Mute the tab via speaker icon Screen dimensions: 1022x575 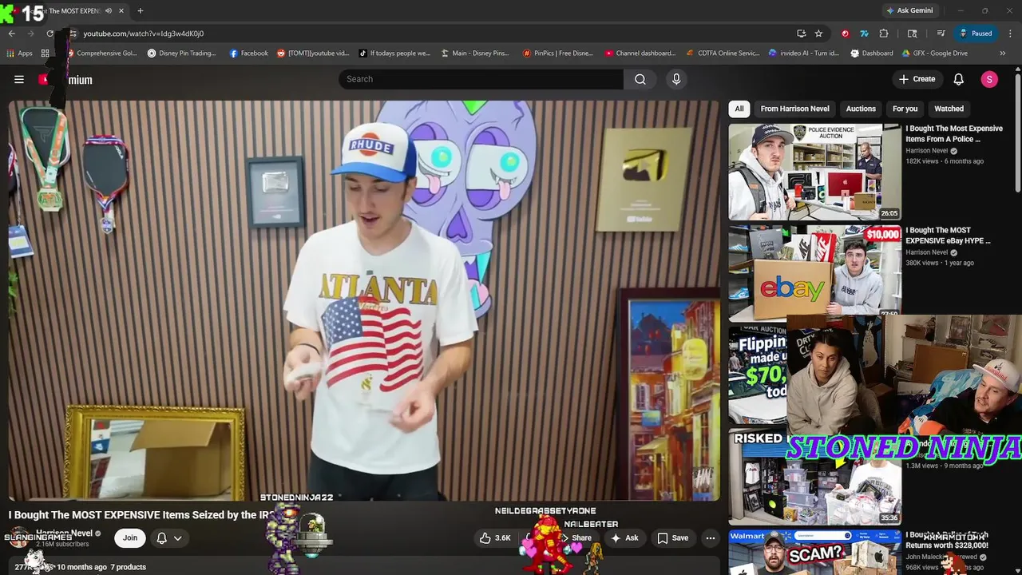click(x=109, y=10)
